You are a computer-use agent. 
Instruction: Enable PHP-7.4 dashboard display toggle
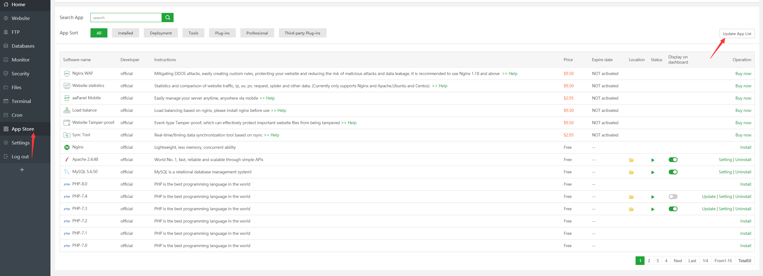click(x=673, y=196)
